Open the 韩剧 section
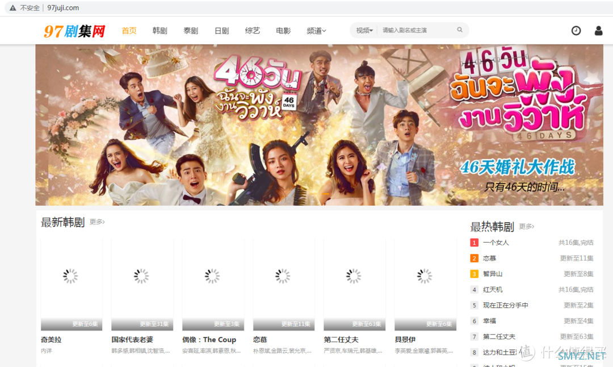The width and height of the screenshot is (613, 367). coord(160,31)
